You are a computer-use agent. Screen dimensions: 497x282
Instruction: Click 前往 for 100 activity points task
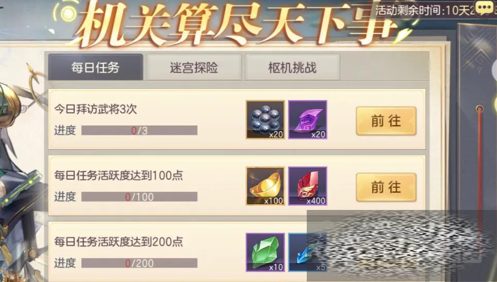(386, 187)
